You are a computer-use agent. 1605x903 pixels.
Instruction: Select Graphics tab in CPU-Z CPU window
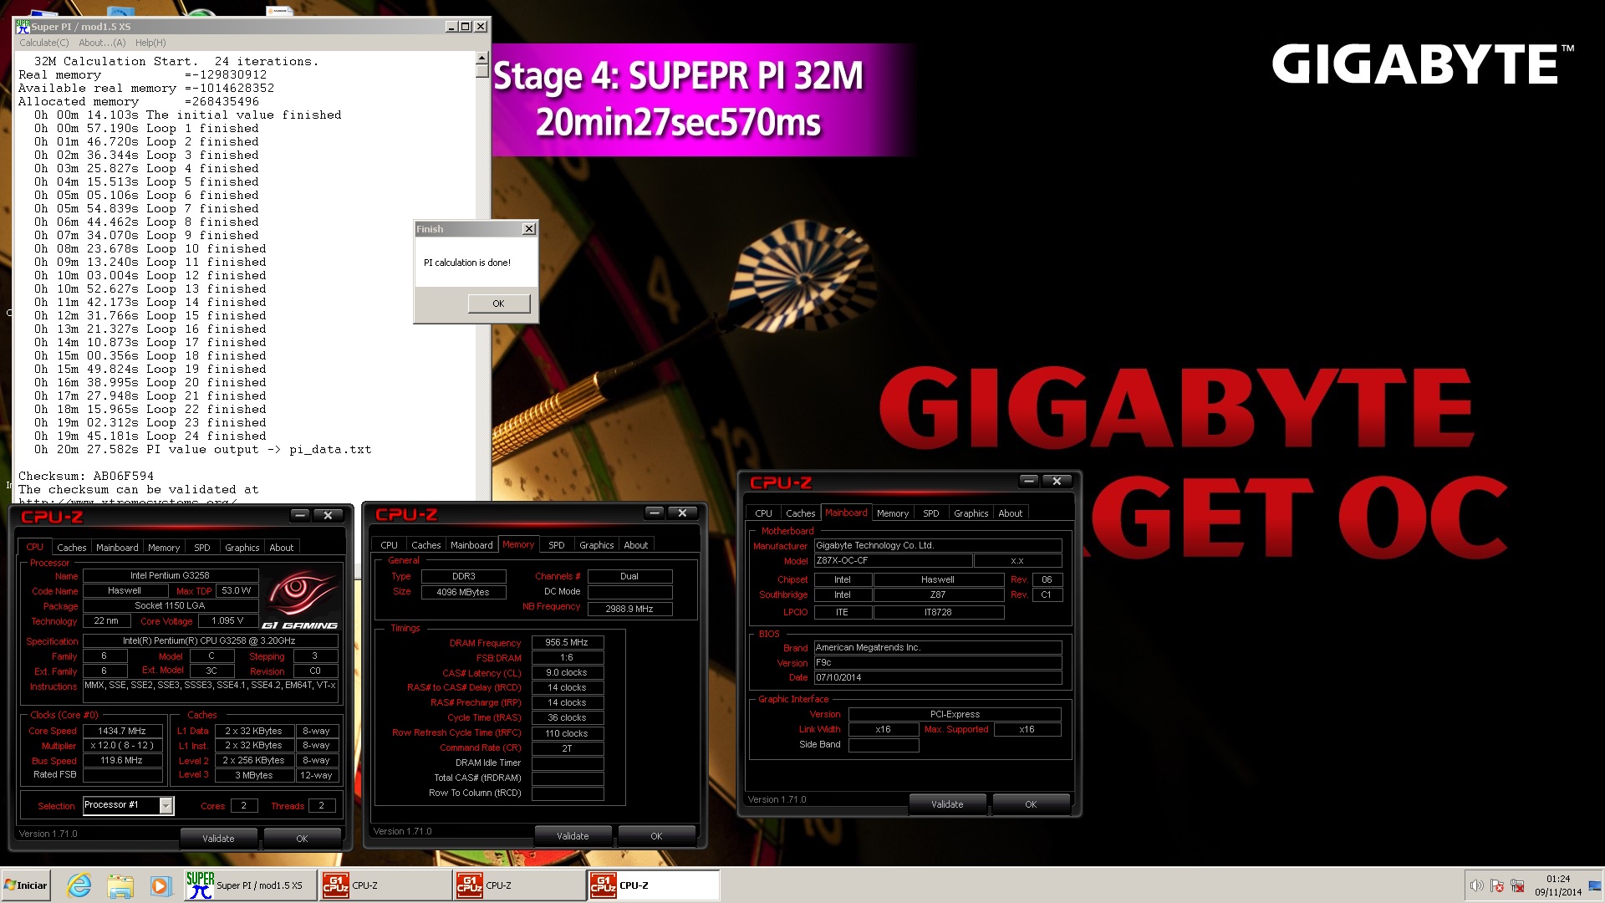pos(242,548)
